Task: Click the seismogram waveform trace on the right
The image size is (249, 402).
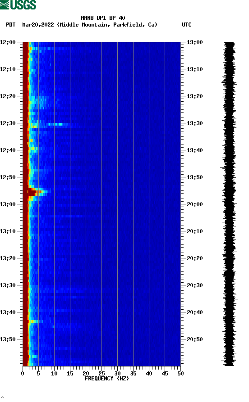Action: 229,204
